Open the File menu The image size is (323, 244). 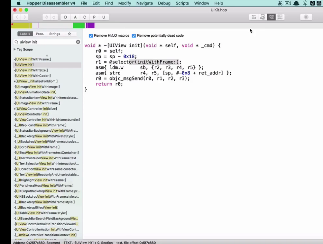84,3
